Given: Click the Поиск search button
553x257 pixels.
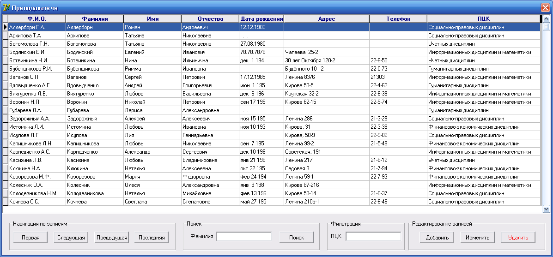Looking at the screenshot, I should (x=296, y=238).
